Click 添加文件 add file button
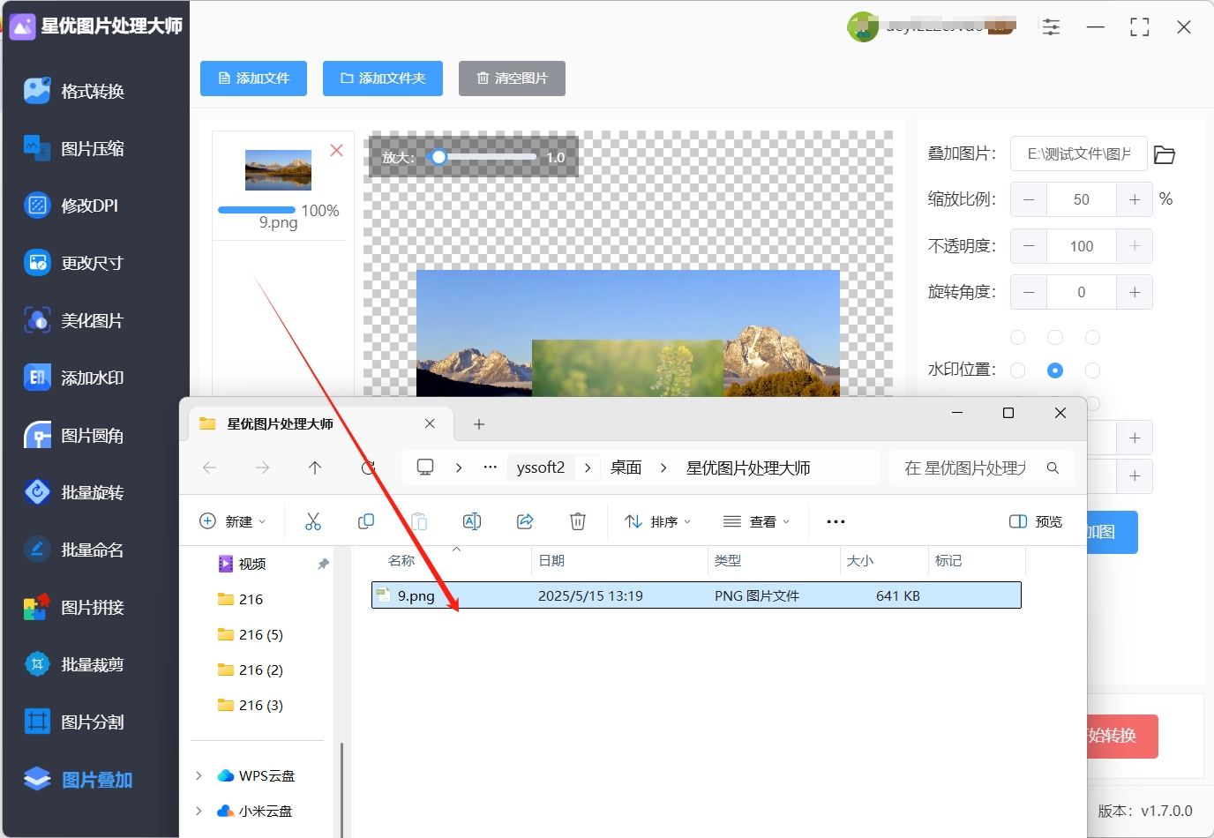 point(253,79)
